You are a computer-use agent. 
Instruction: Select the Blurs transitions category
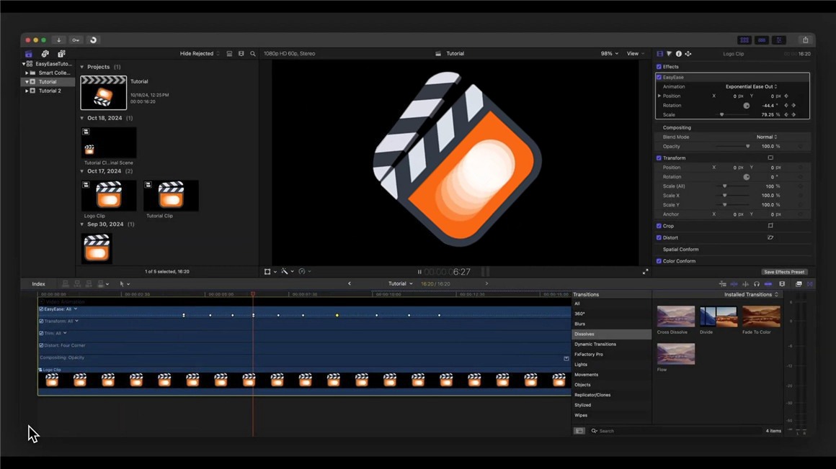coord(580,324)
